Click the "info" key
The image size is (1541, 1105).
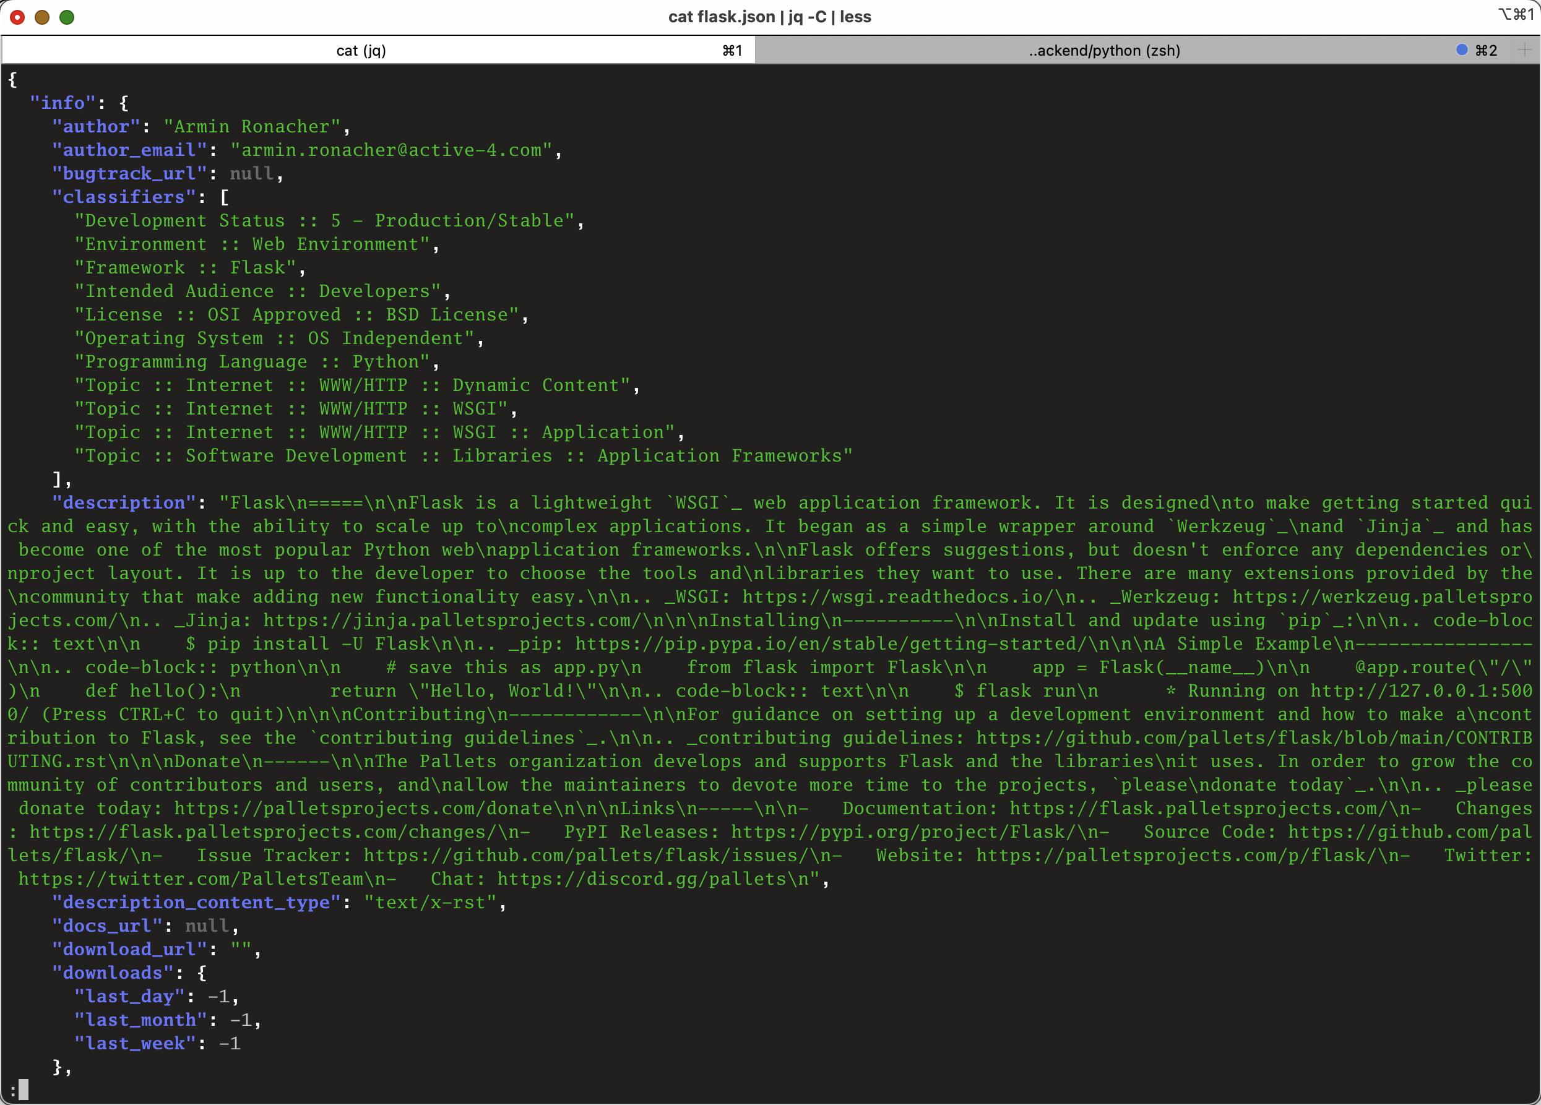coord(63,103)
